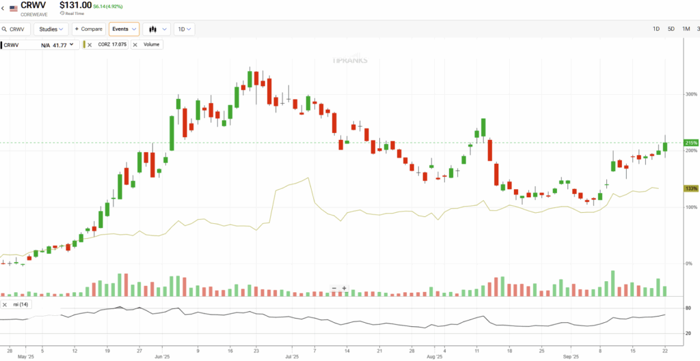Click the search magnifier icon

pyautogui.click(x=5, y=29)
